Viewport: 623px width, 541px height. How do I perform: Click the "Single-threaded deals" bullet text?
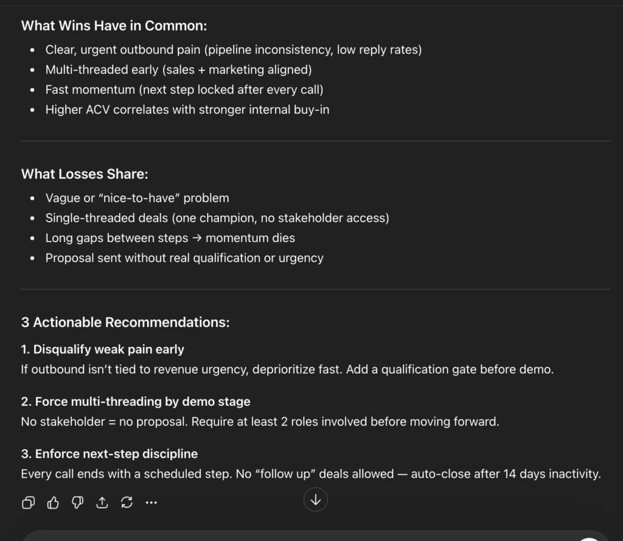pyautogui.click(x=217, y=218)
